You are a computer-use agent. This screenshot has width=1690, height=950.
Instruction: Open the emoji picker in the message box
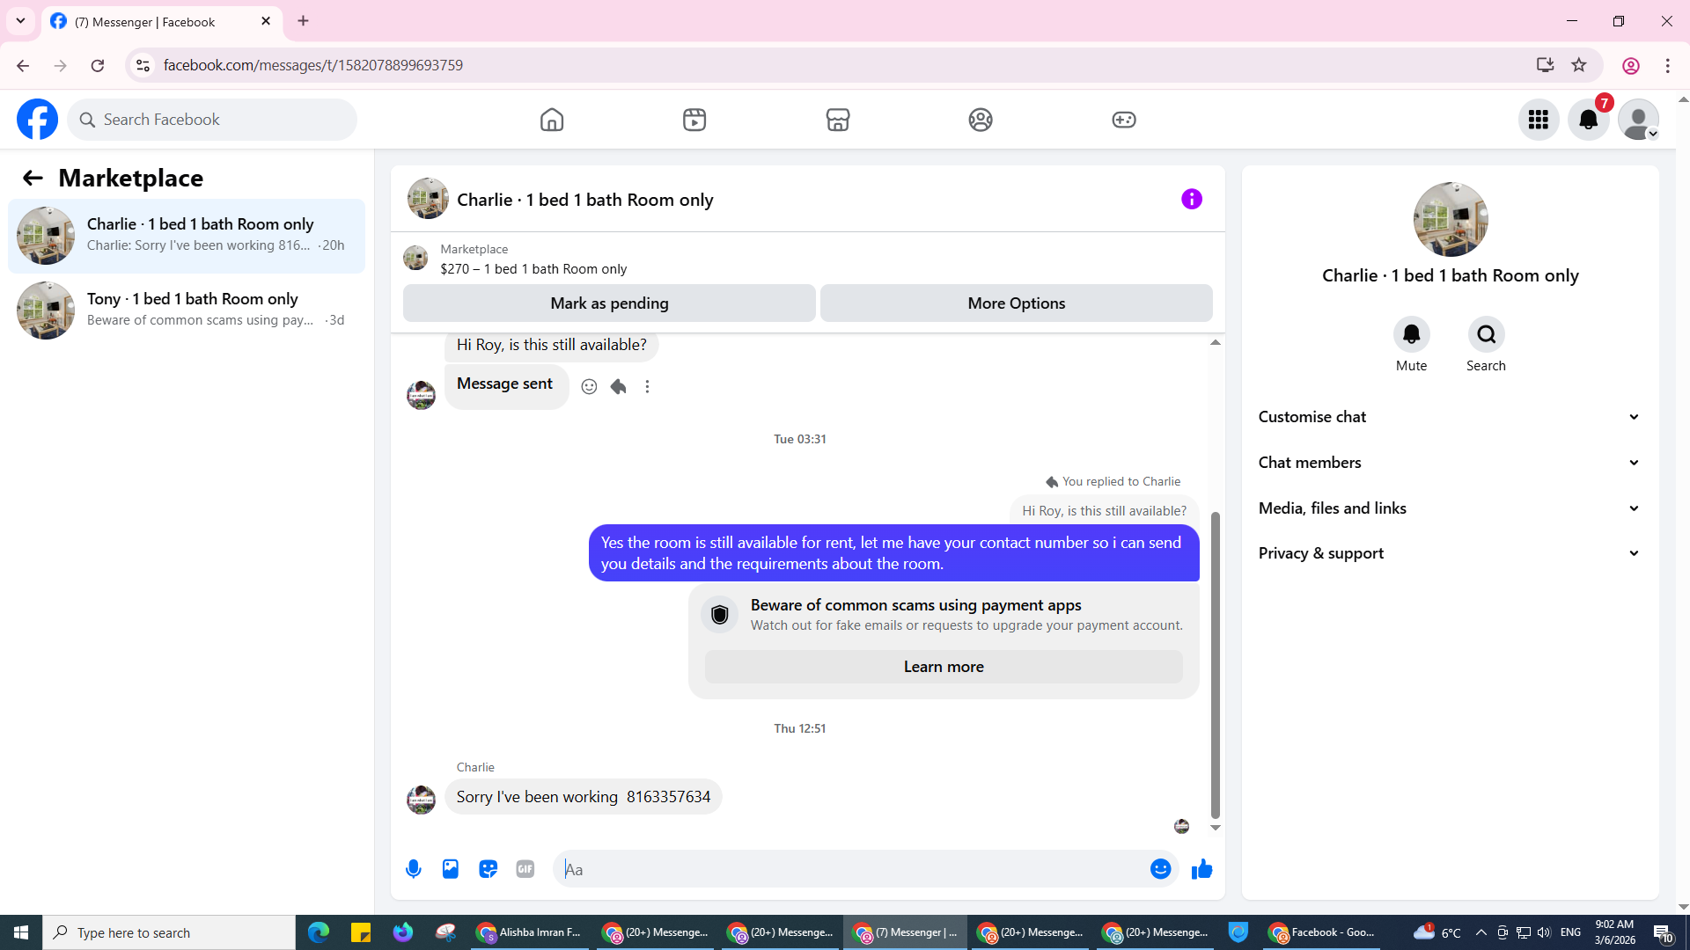1160,869
